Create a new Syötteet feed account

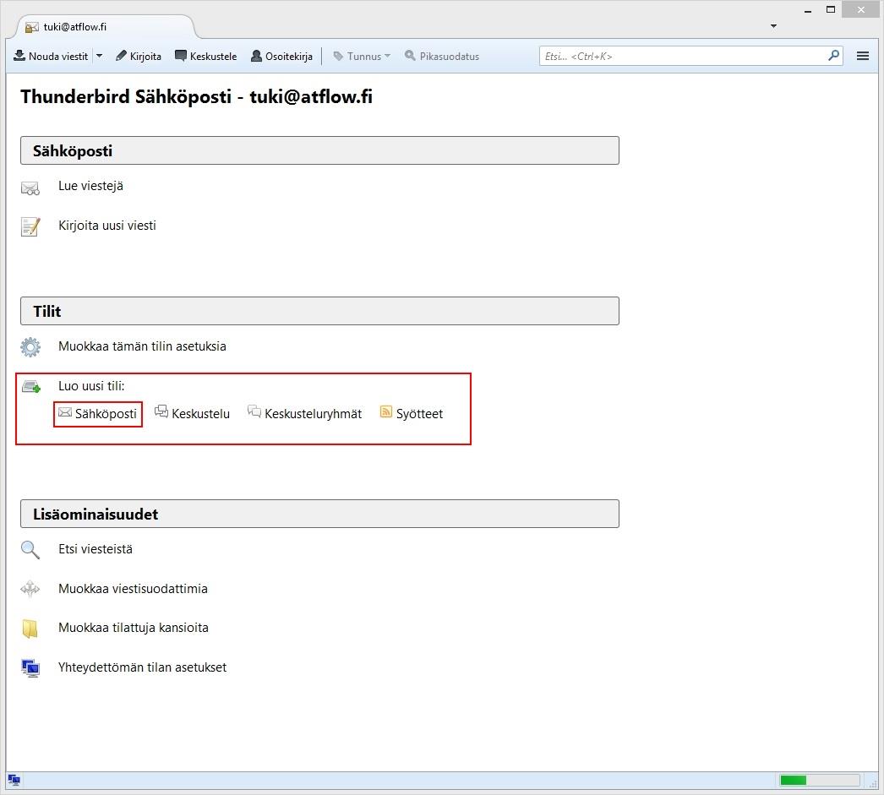click(412, 414)
